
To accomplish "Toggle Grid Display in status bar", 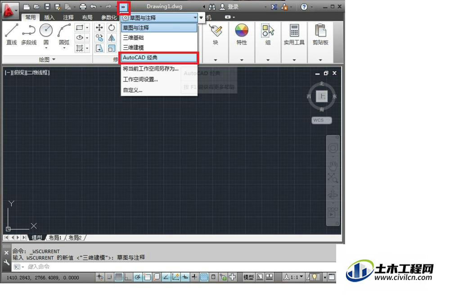I will [118, 277].
